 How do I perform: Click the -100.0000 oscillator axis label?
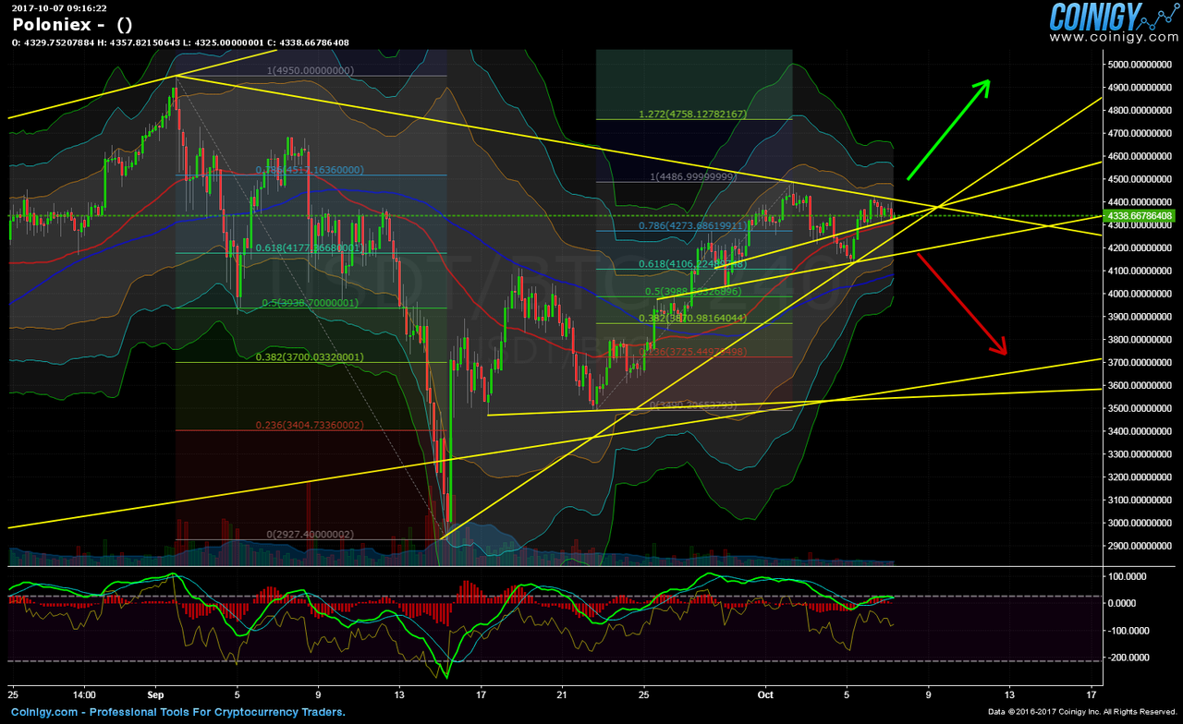[x=1128, y=631]
